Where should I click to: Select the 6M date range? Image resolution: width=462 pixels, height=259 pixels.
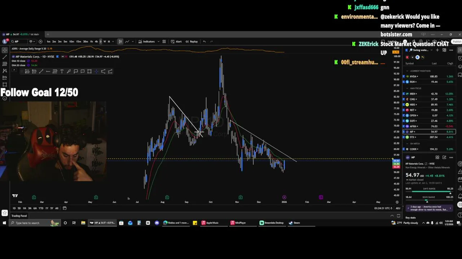[35, 208]
